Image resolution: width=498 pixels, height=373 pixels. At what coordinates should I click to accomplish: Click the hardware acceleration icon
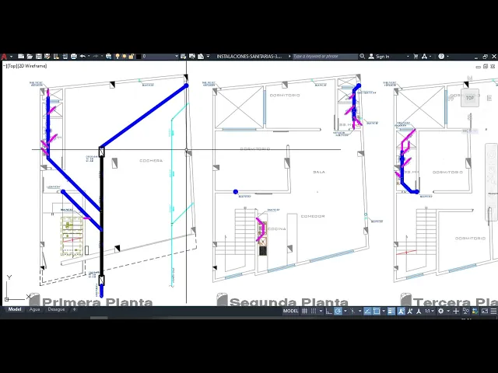click(x=475, y=311)
